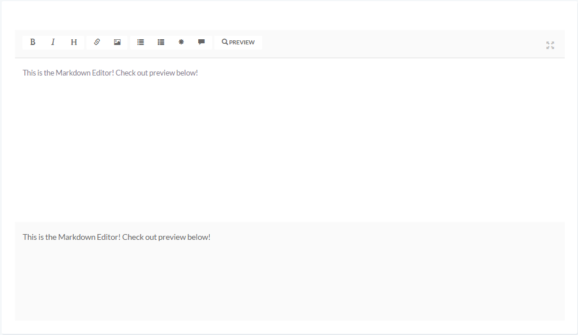Click the asterisk code icon
Image resolution: width=578 pixels, height=335 pixels.
[181, 42]
